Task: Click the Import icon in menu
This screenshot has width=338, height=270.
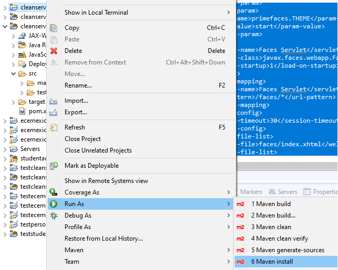Action: tap(54, 101)
